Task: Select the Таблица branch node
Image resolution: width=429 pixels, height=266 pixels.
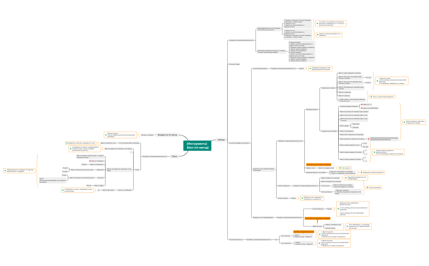Action: (x=221, y=140)
